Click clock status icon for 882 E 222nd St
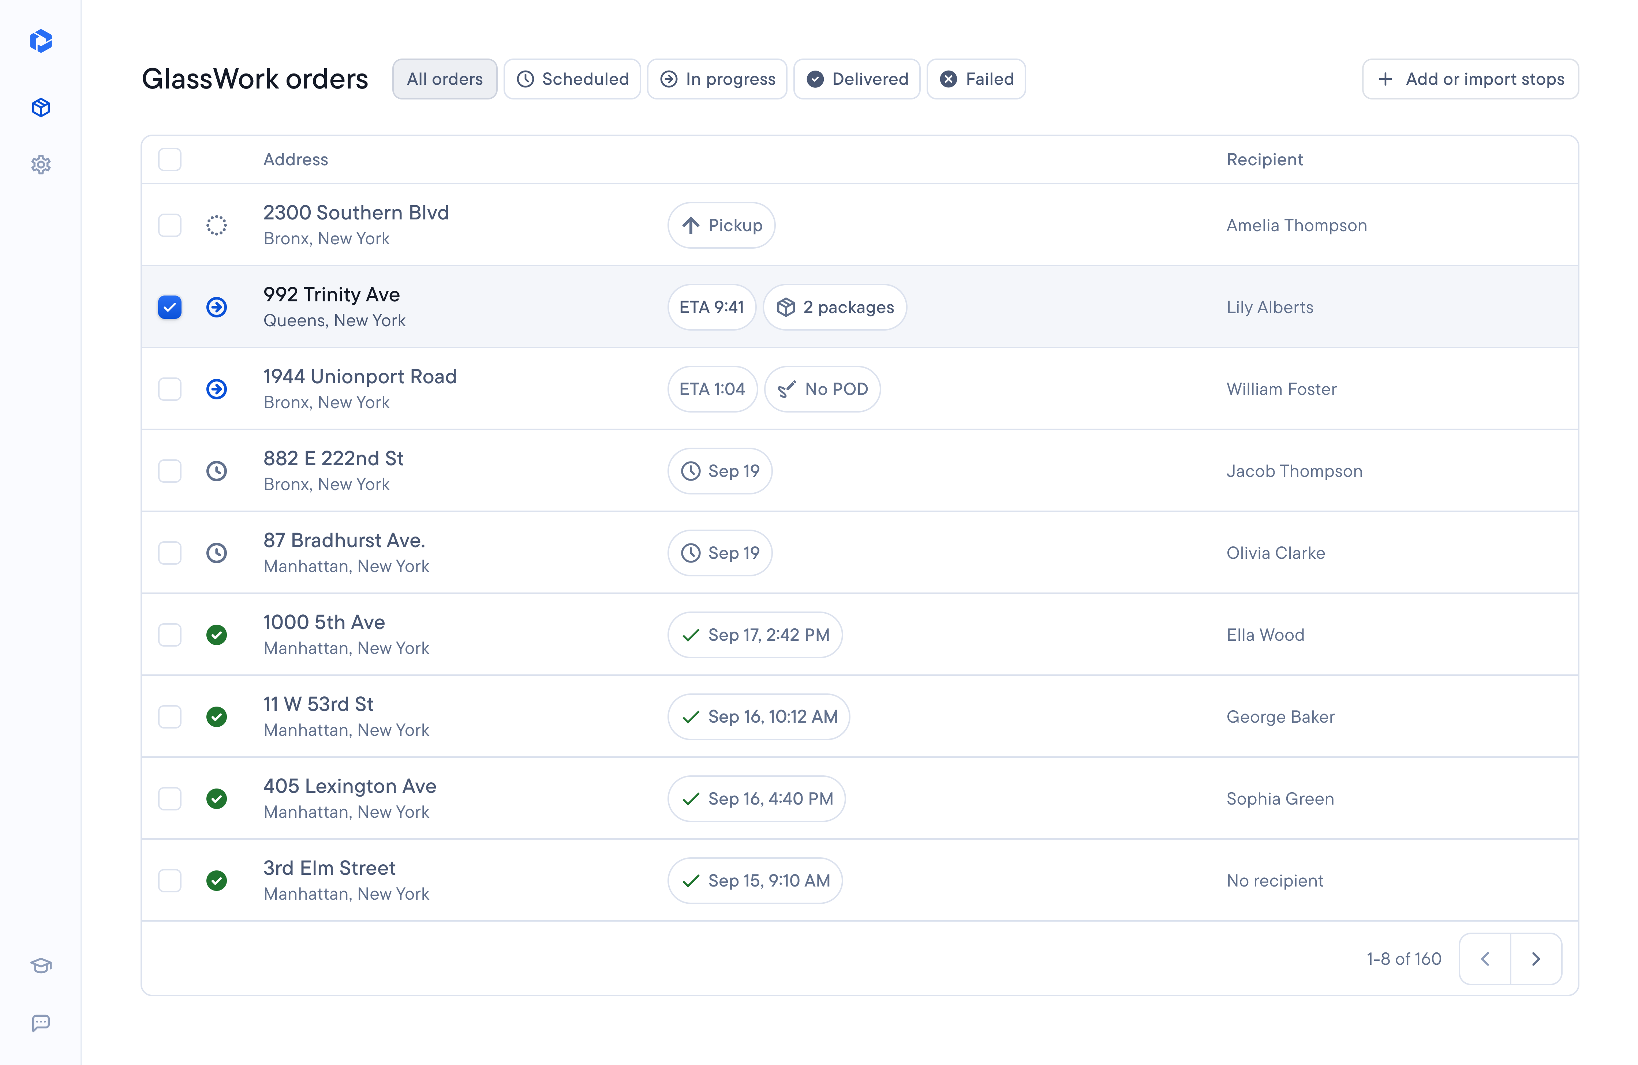1638x1065 pixels. coord(217,471)
